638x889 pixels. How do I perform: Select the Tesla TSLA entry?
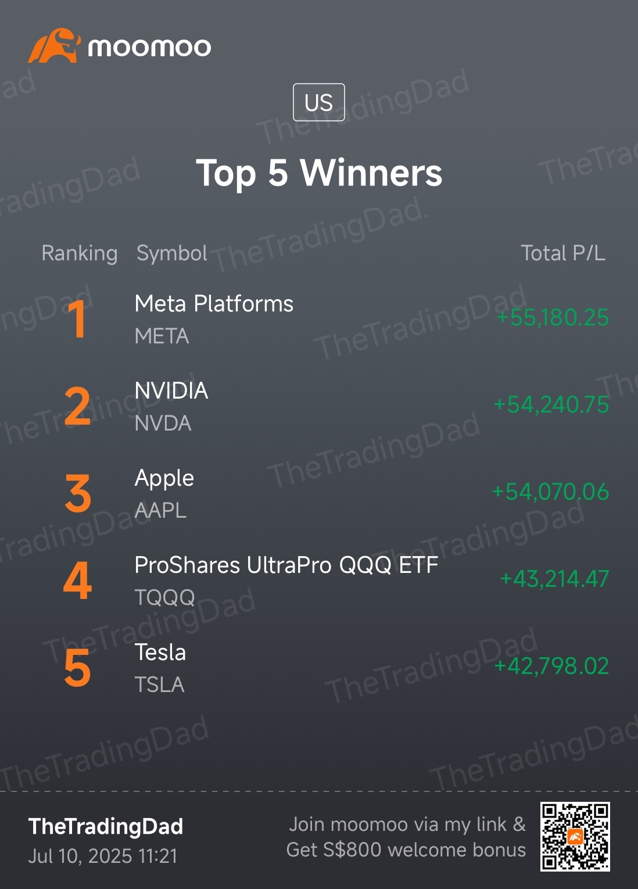[319, 668]
